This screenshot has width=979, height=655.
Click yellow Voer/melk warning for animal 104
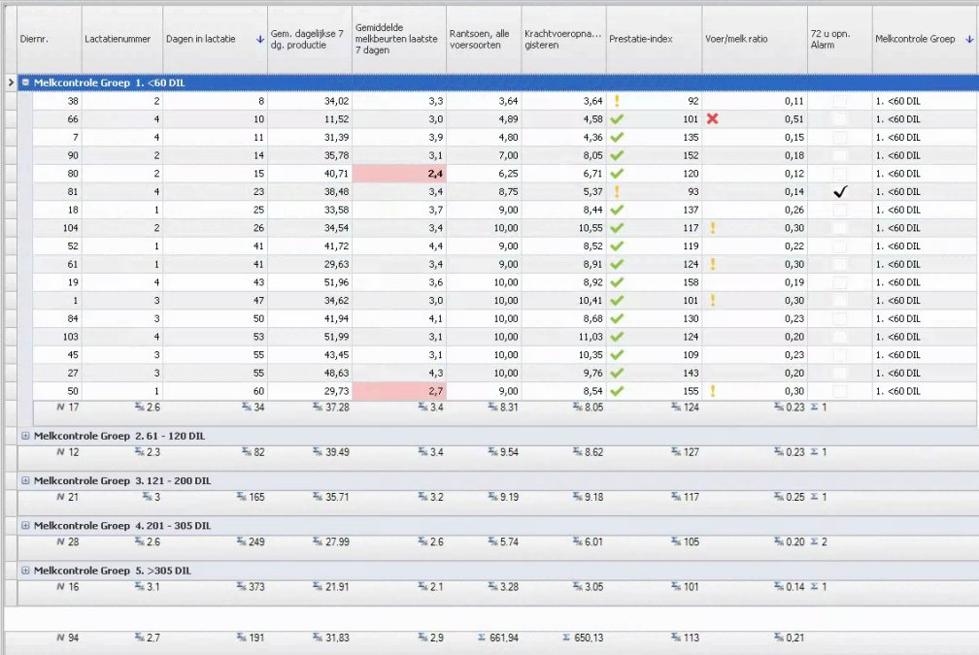point(713,228)
